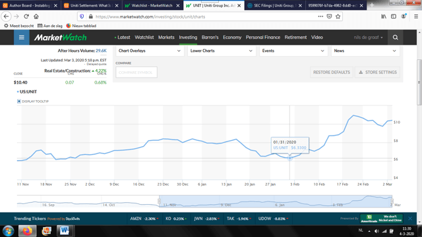The width and height of the screenshot is (422, 237).
Task: Open the Video nav item
Action: tap(317, 38)
